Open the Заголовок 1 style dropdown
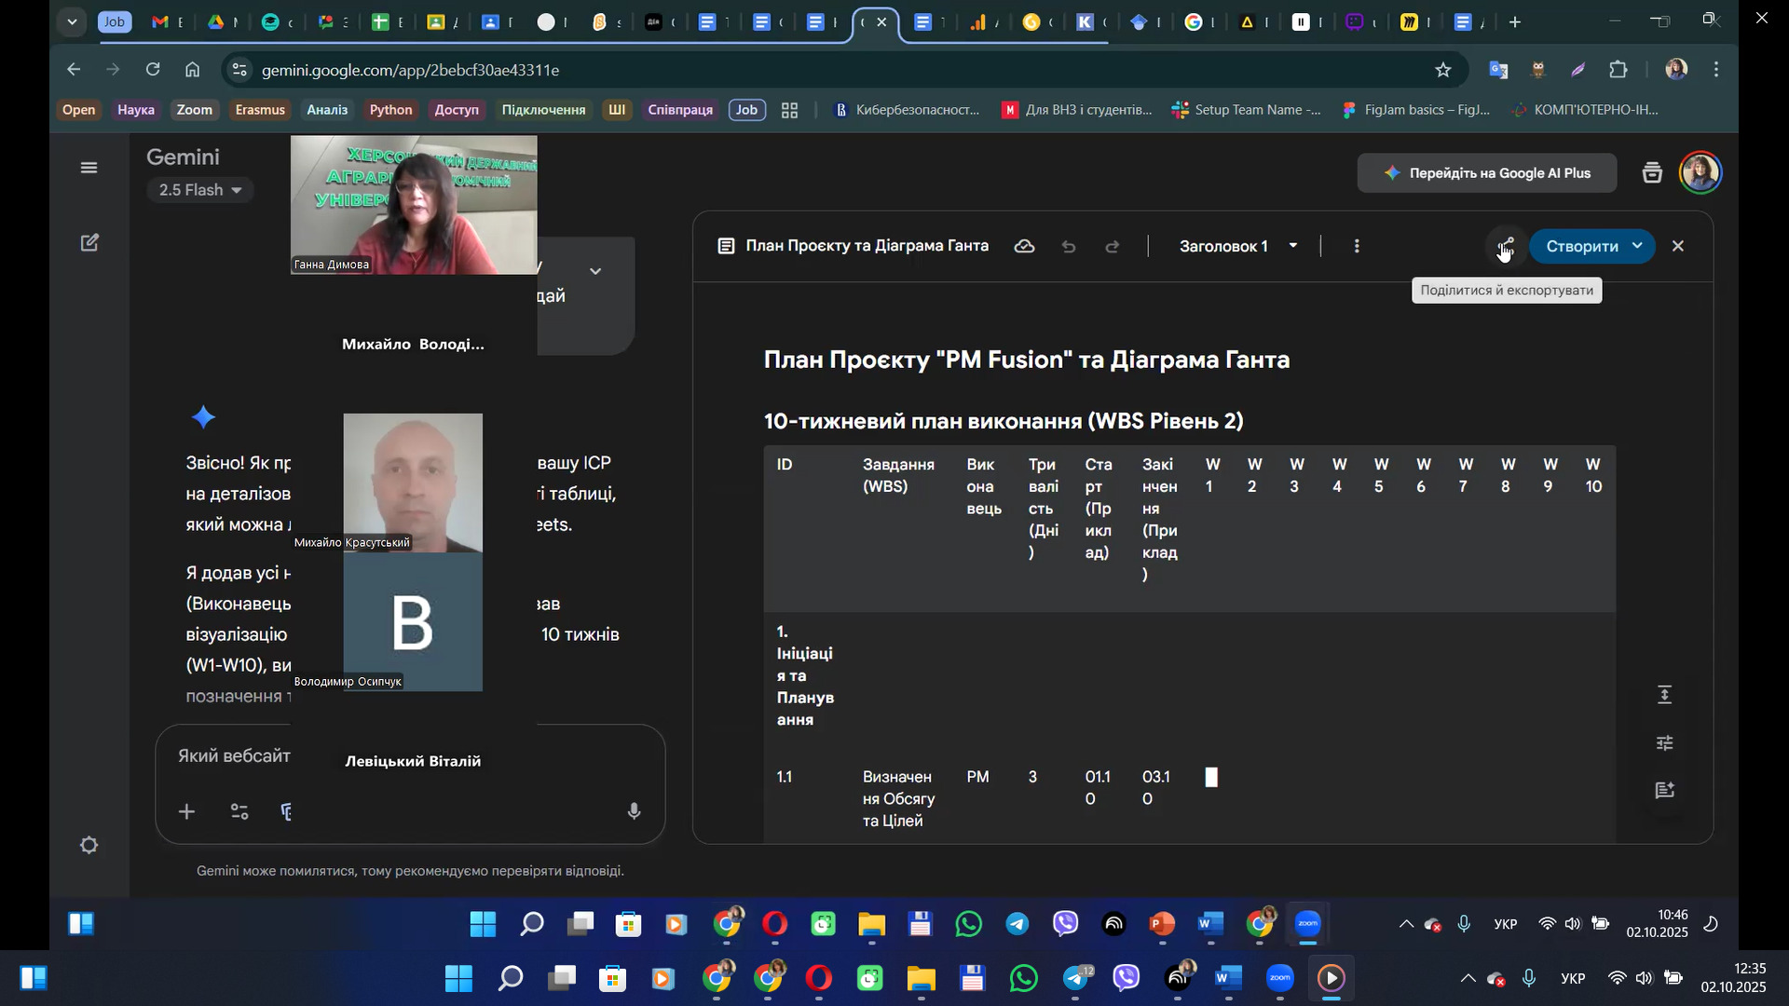The height and width of the screenshot is (1006, 1789). click(1237, 247)
